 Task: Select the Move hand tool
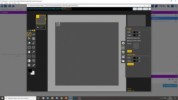(x=29, y=52)
